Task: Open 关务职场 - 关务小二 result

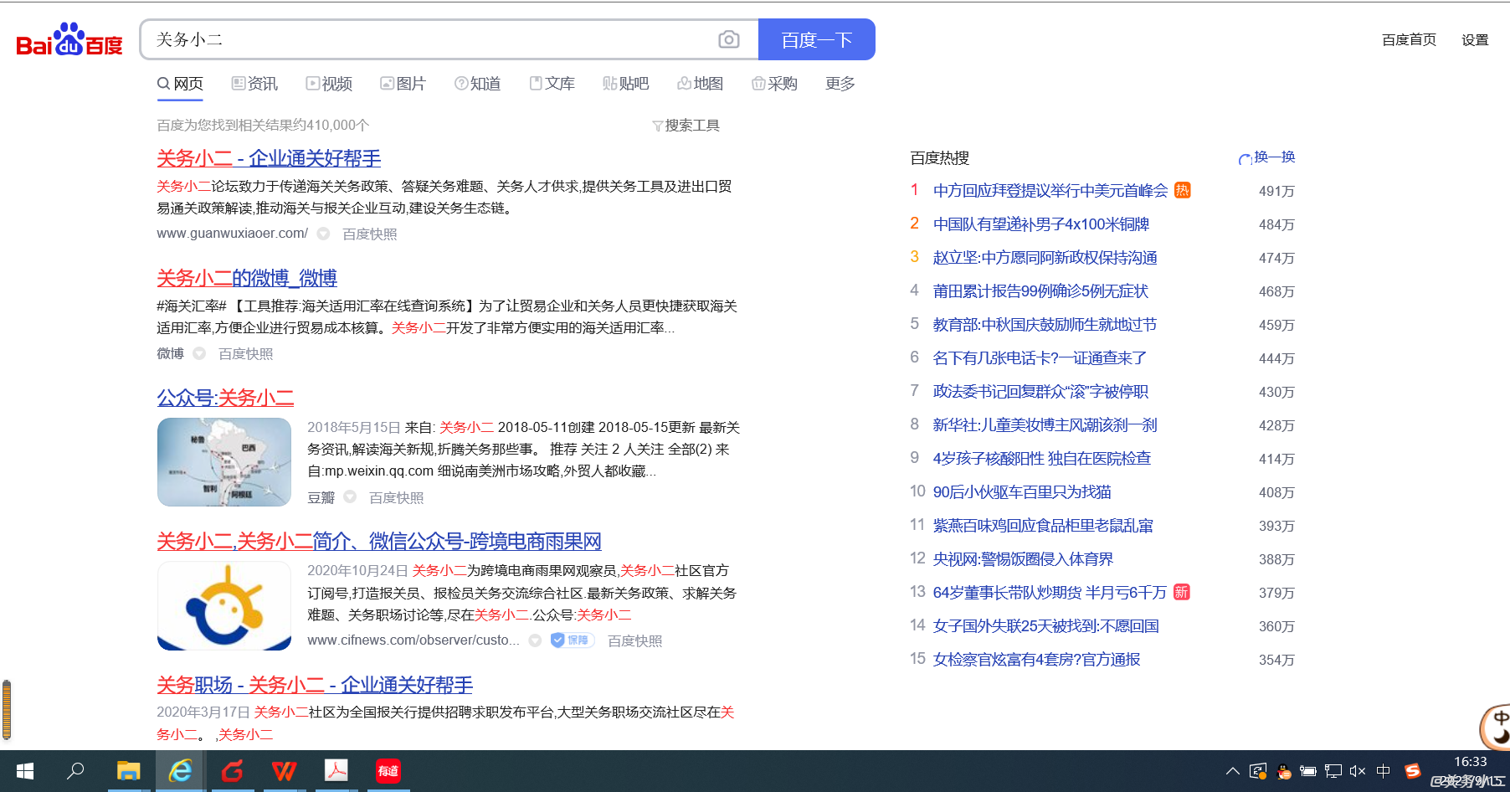Action: coord(315,685)
